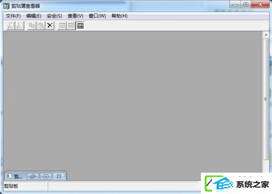
Task: Click the Disconnect toolbar icon
Action: [20, 26]
